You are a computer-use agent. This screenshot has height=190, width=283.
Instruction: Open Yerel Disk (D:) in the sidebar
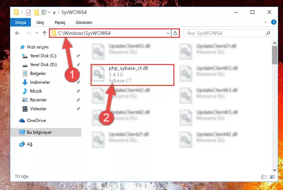pos(43,65)
